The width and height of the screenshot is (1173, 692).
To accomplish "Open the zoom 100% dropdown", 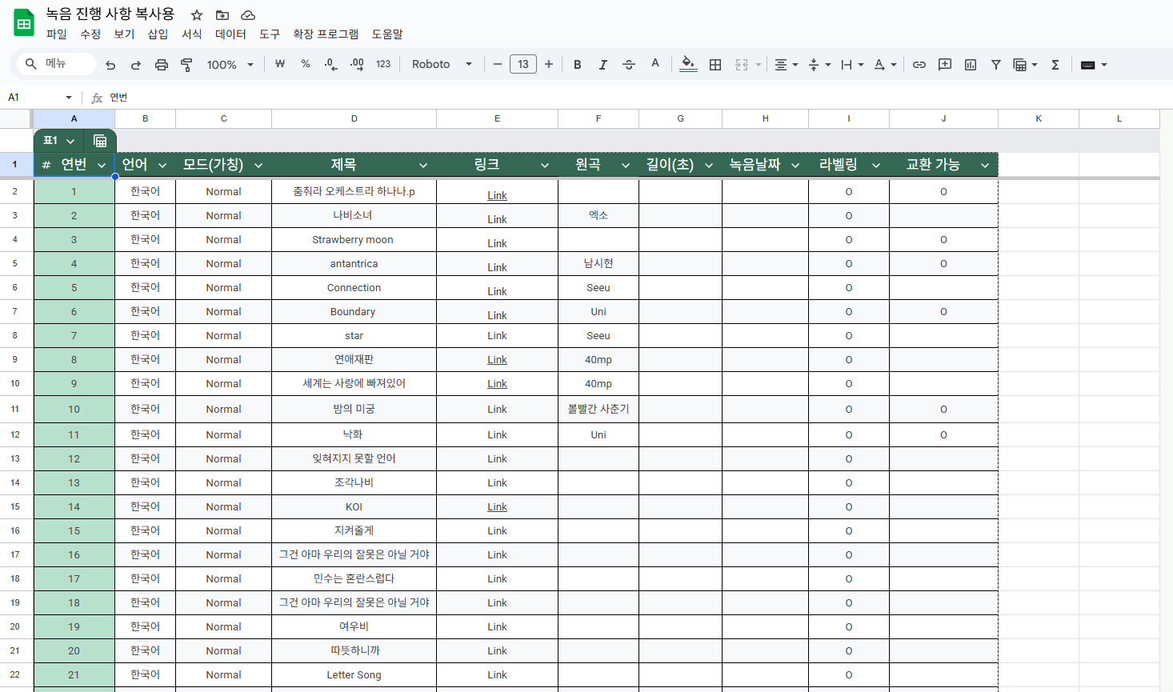I will point(230,65).
